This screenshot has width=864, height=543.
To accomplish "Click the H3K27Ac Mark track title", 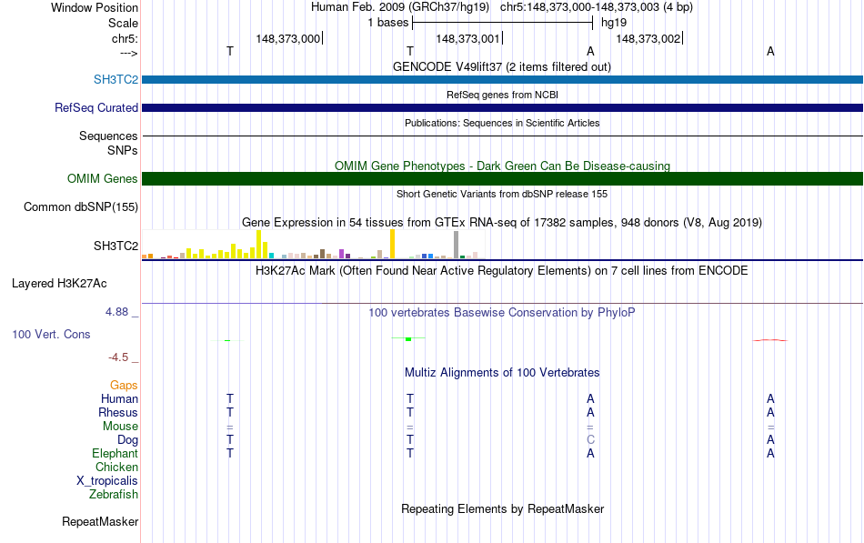I will 502,271.
